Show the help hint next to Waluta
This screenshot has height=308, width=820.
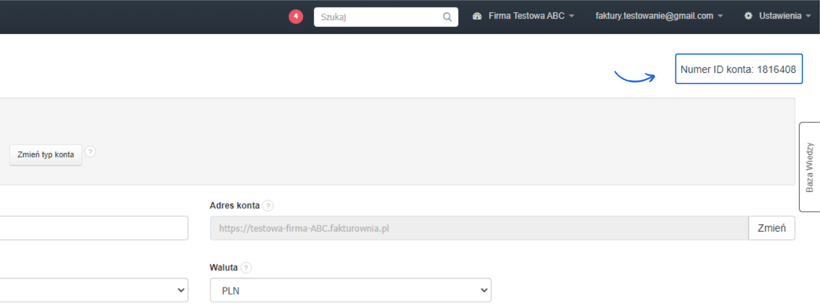click(x=246, y=268)
